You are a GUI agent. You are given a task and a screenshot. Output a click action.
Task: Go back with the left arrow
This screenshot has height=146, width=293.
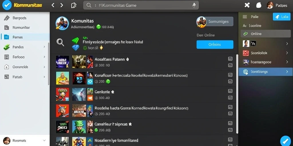coord(53,5)
